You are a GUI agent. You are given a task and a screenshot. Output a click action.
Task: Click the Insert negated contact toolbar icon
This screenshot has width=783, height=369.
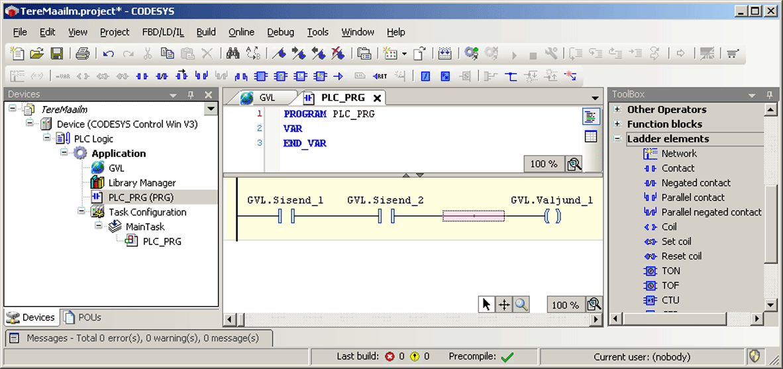point(162,76)
